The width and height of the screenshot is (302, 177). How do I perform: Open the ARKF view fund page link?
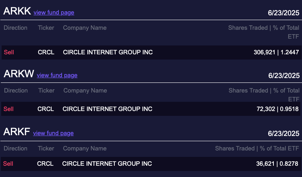pos(53,133)
